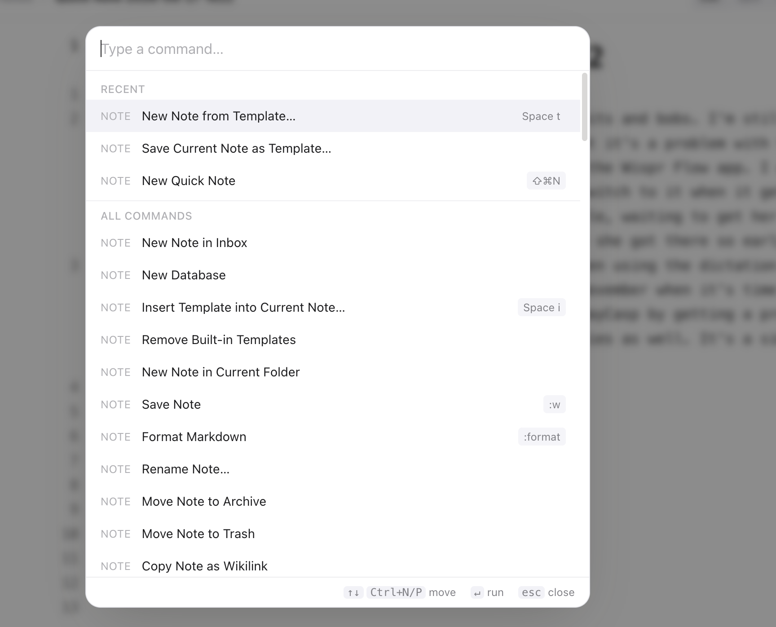Click the command list scrollbar thumb
The height and width of the screenshot is (627, 776).
[x=584, y=107]
